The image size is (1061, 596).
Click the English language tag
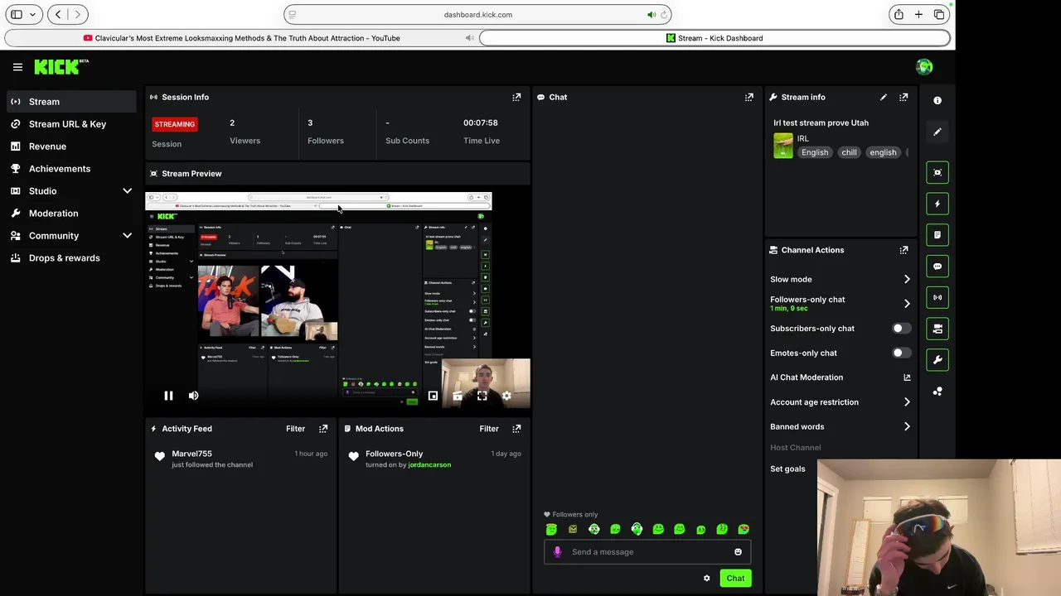(815, 152)
